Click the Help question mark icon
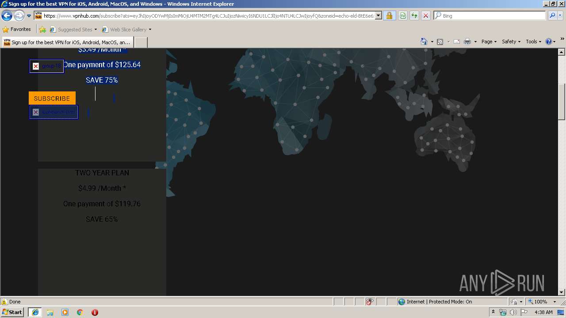 point(549,42)
